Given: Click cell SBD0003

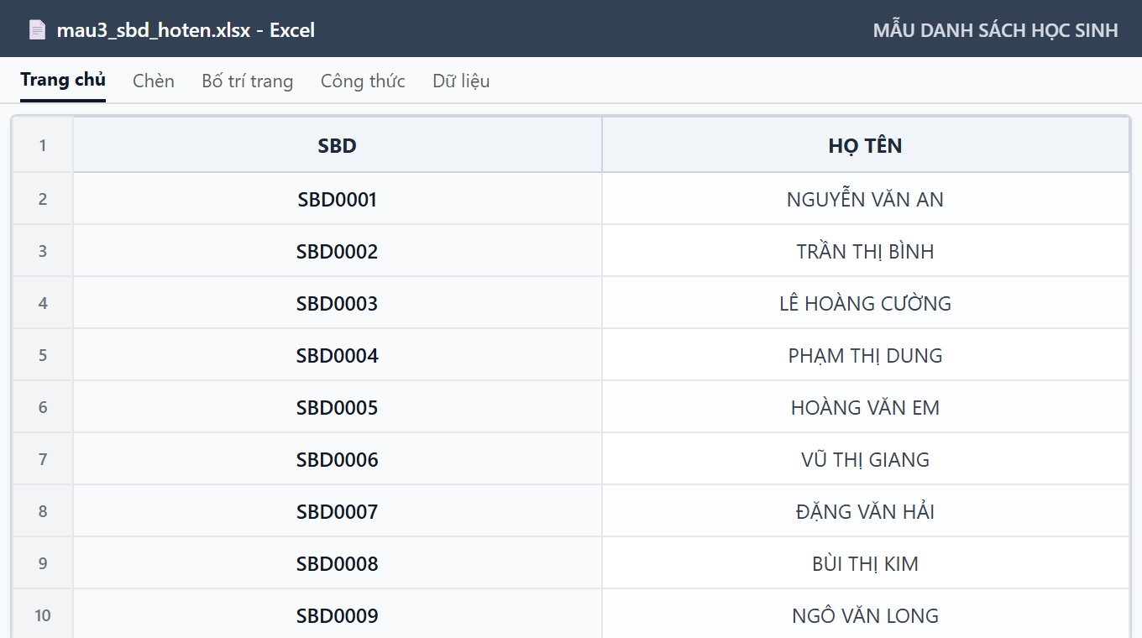Looking at the screenshot, I should 338,303.
